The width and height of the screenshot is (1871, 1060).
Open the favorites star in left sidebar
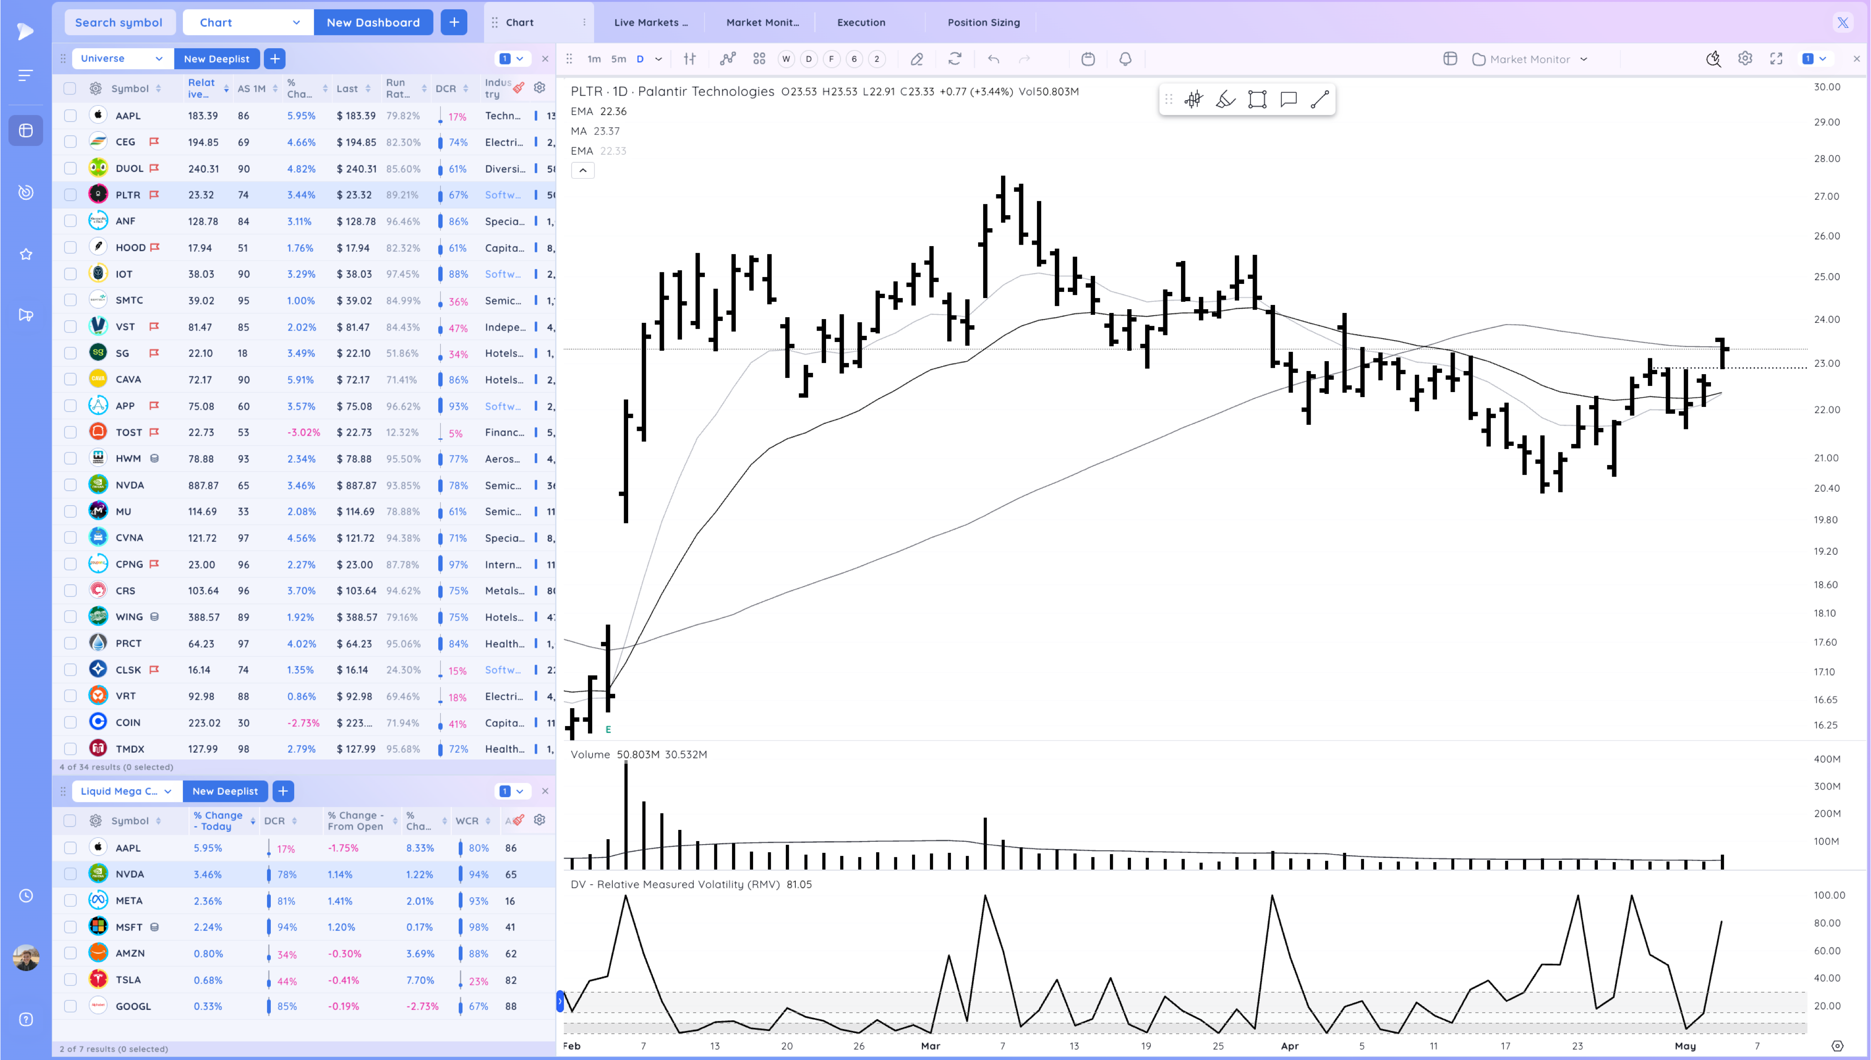coord(26,254)
